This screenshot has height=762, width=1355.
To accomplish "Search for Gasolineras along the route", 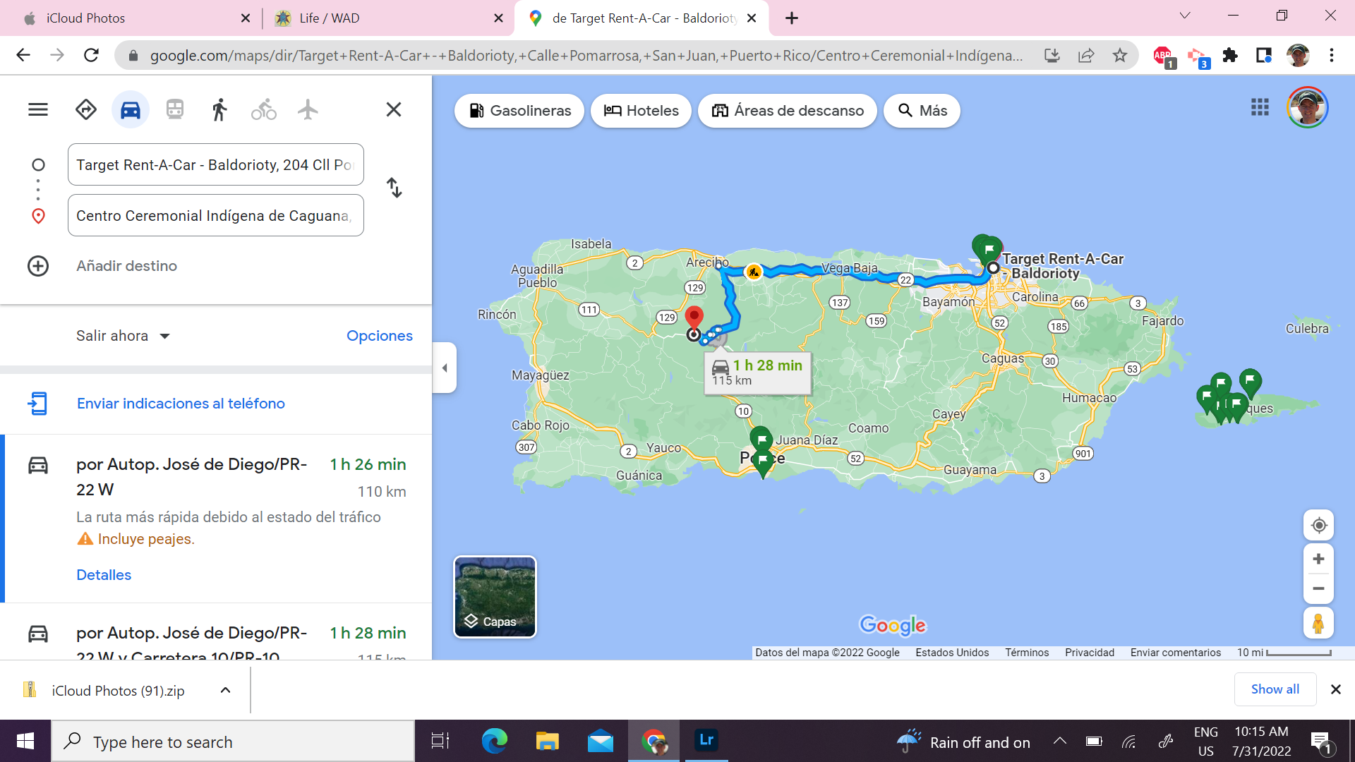I will tap(519, 111).
